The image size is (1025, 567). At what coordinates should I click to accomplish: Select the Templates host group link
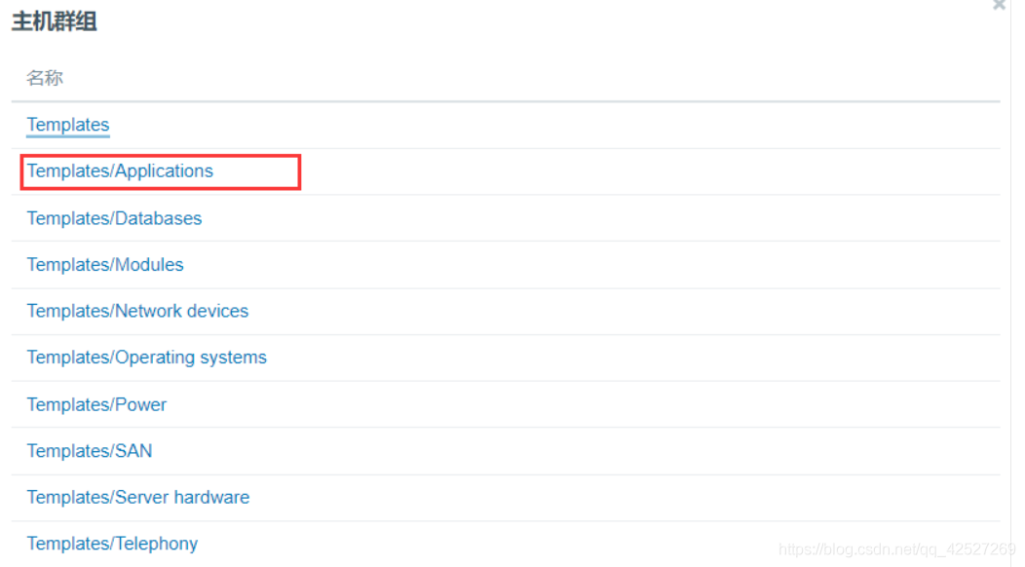(67, 125)
